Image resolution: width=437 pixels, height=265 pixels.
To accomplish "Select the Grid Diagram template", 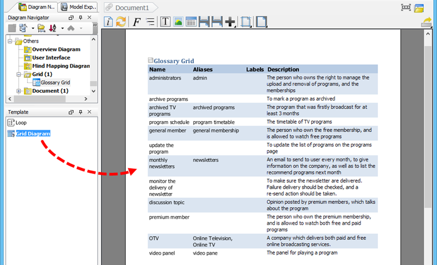I will [x=33, y=134].
